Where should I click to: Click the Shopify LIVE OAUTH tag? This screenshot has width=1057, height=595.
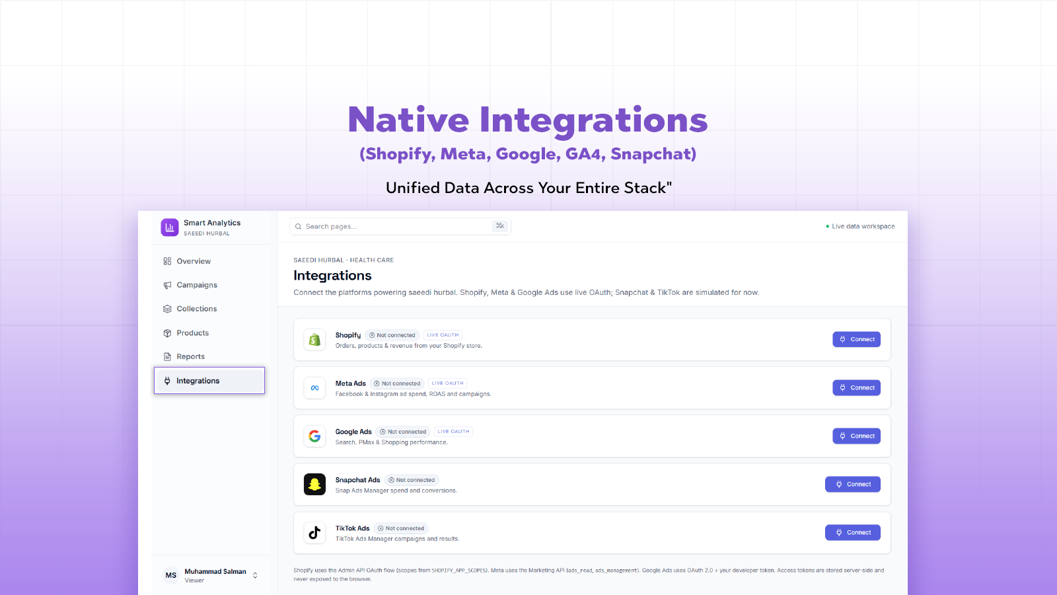point(443,335)
